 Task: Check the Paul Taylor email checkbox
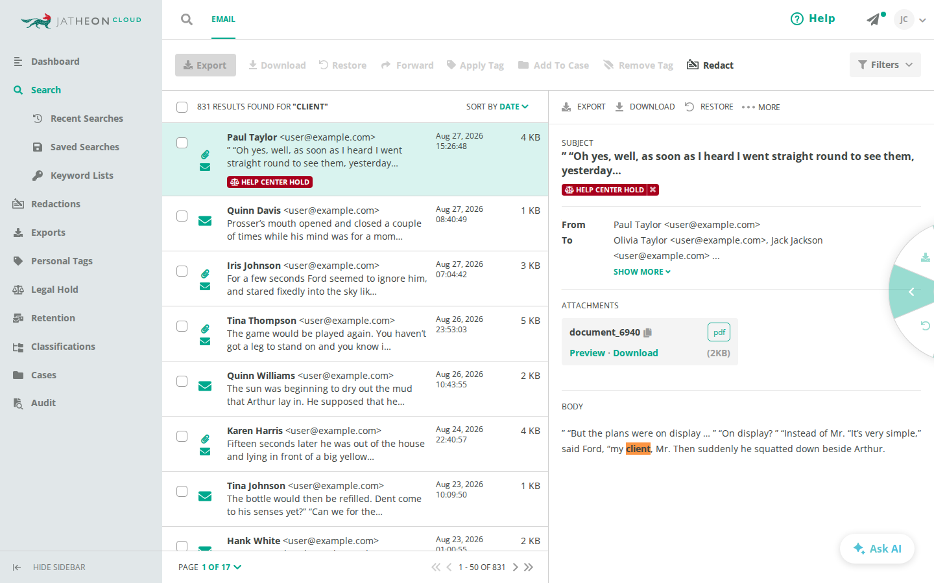182,143
